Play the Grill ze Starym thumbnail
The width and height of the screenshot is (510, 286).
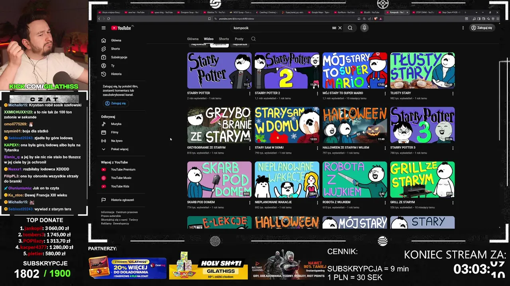pyautogui.click(x=422, y=180)
